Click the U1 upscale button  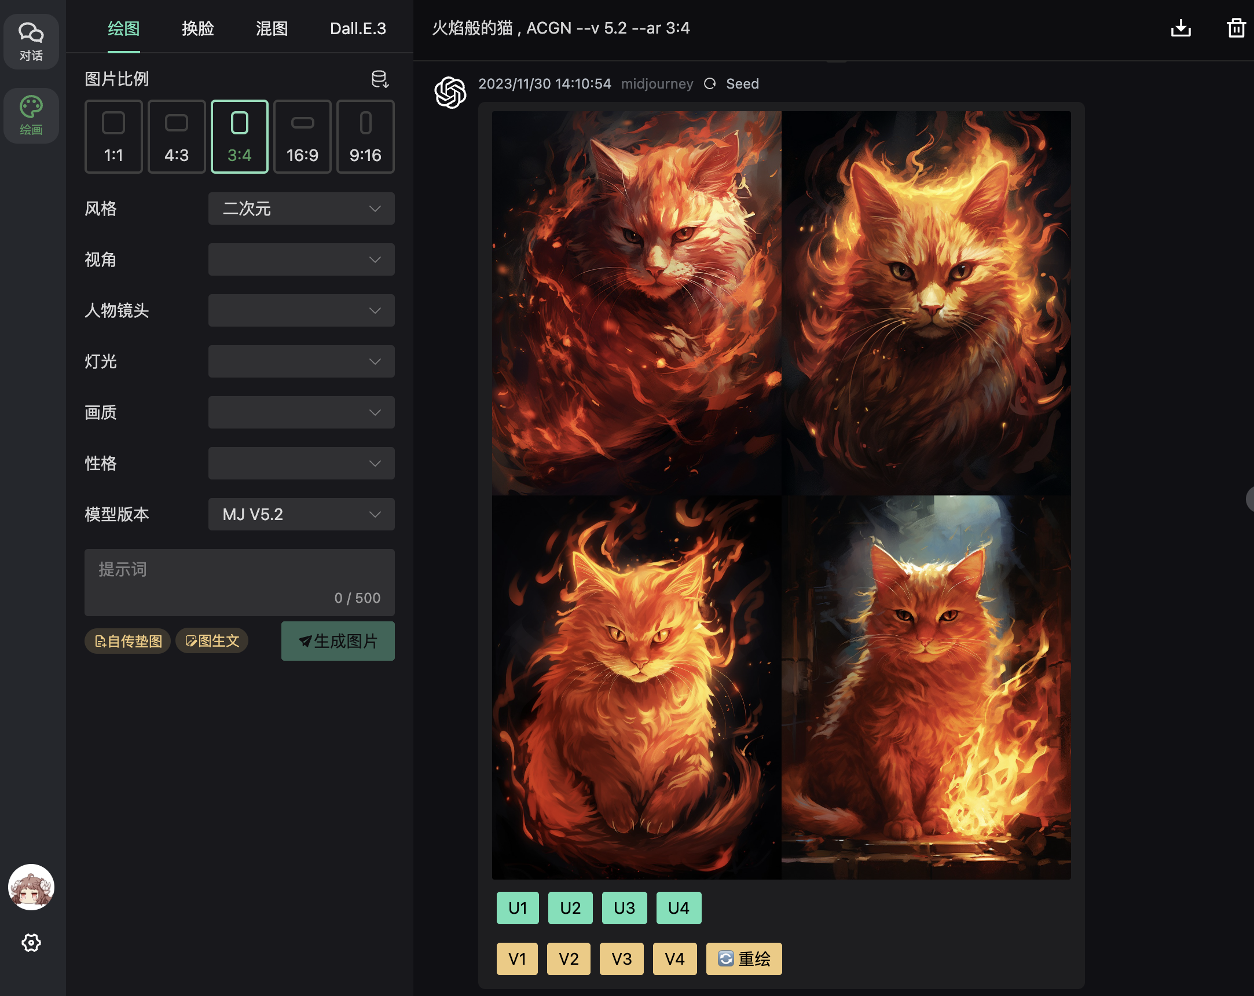pyautogui.click(x=517, y=907)
